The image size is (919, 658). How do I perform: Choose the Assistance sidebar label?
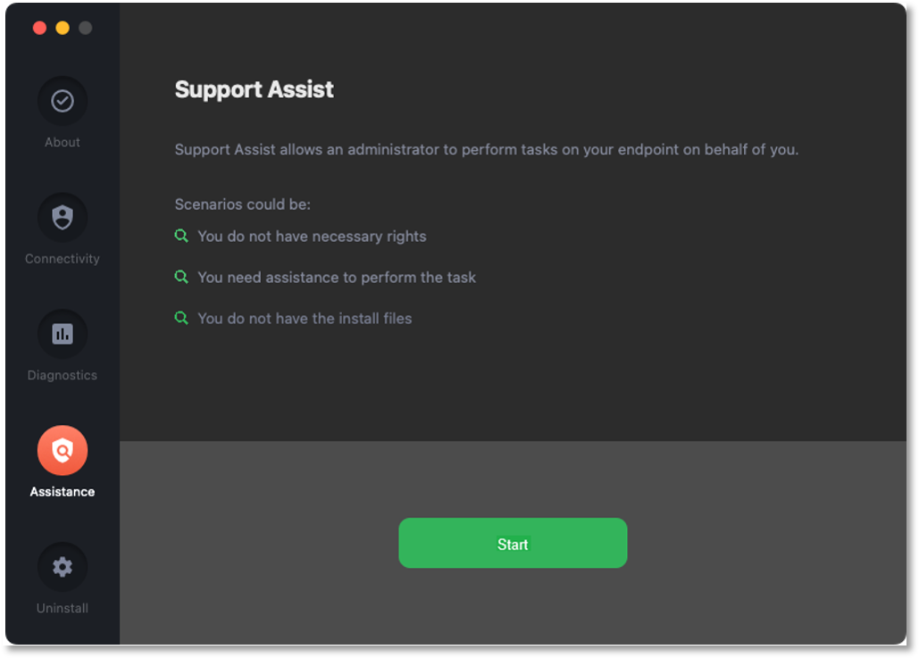point(63,492)
